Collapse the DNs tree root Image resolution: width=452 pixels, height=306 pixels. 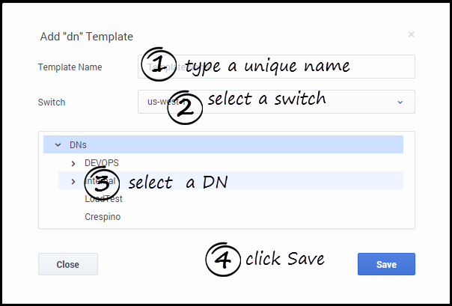pos(58,144)
